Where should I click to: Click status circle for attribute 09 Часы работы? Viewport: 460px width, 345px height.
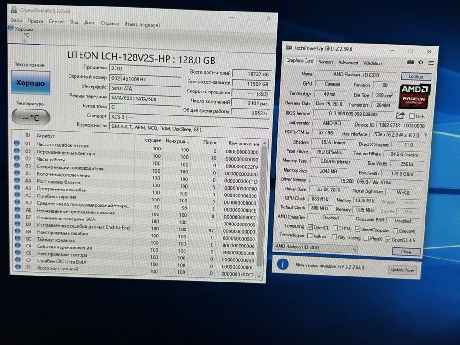17,158
